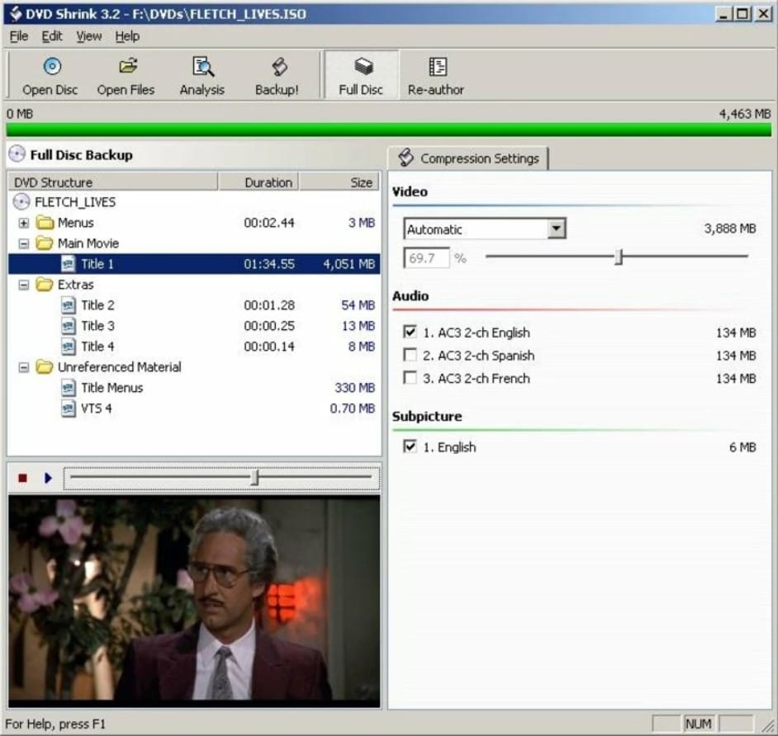
Task: Click the NUM status bar indicator
Action: pyautogui.click(x=698, y=724)
